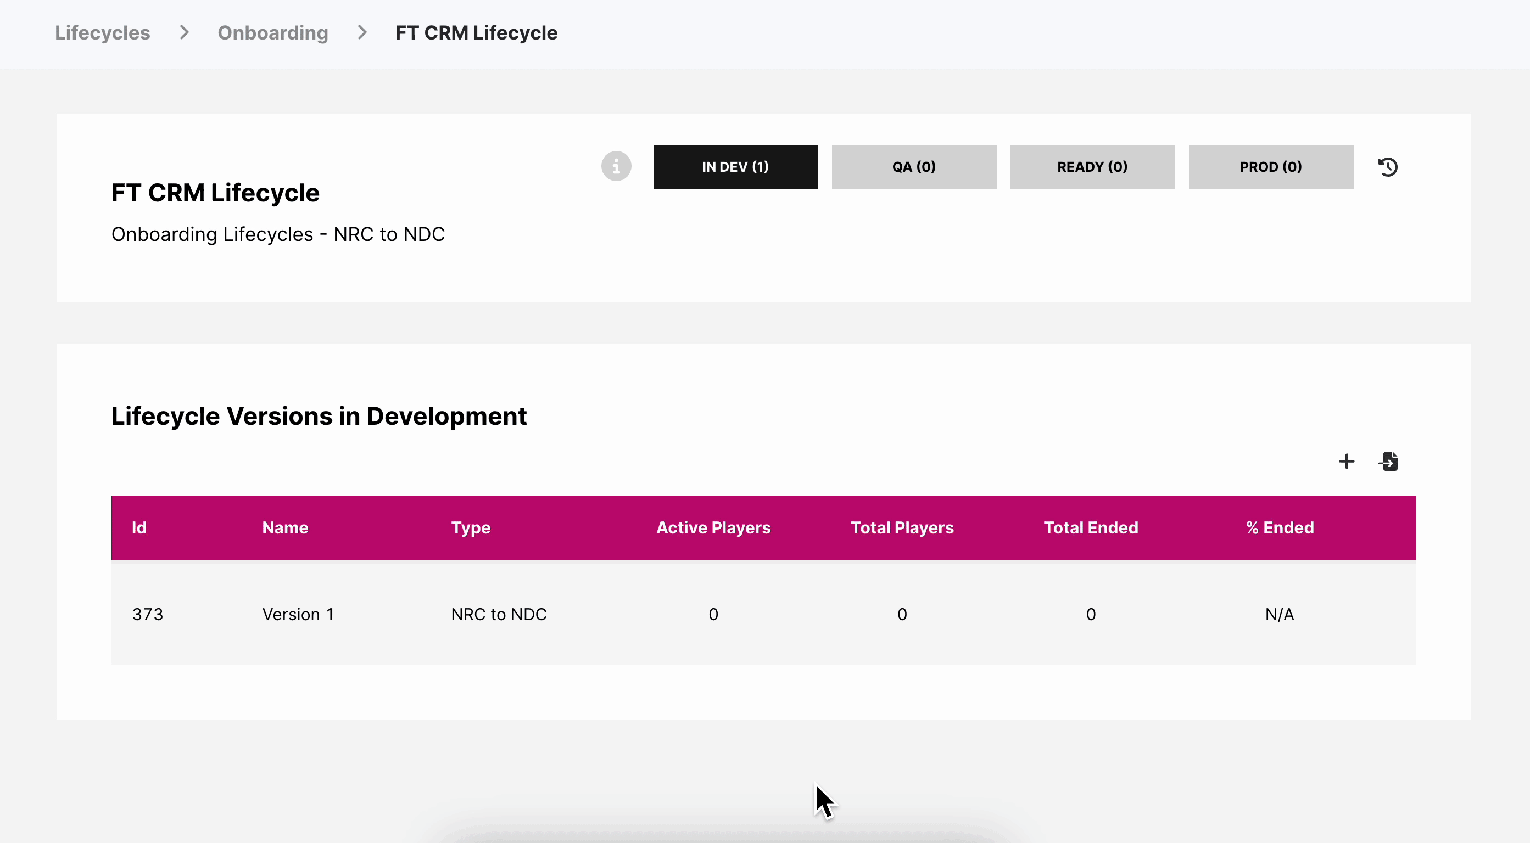This screenshot has height=843, width=1530.
Task: Sort table by Id column header
Action: point(139,528)
